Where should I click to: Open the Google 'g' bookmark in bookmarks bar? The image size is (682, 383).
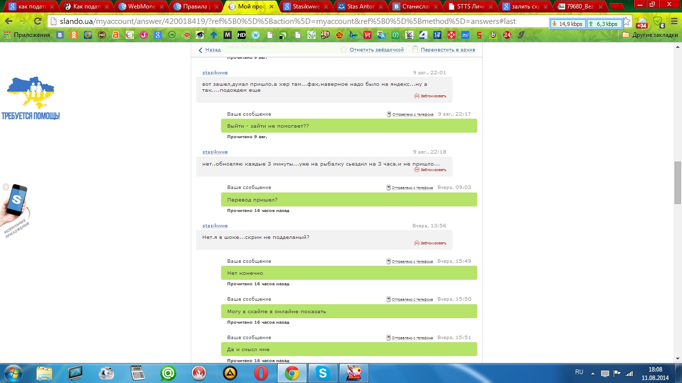(158, 35)
